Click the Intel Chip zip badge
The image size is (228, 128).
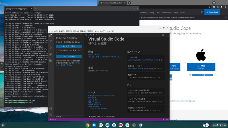pyautogui.click(x=201, y=75)
